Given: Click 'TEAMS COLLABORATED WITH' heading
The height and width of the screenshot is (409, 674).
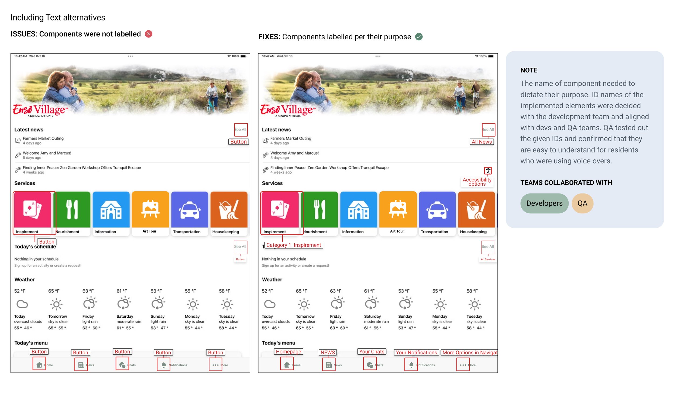Looking at the screenshot, I should [x=566, y=183].
